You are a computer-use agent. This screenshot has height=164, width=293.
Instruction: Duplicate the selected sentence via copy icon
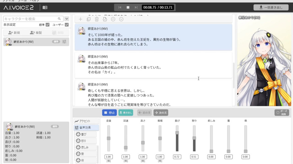coord(89,19)
